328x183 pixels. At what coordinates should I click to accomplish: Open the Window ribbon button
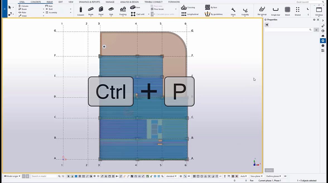pyautogui.click(x=319, y=11)
